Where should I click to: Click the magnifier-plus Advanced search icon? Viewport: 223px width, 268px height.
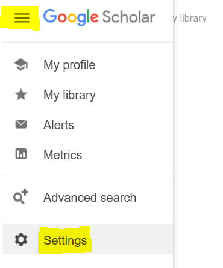(20, 196)
